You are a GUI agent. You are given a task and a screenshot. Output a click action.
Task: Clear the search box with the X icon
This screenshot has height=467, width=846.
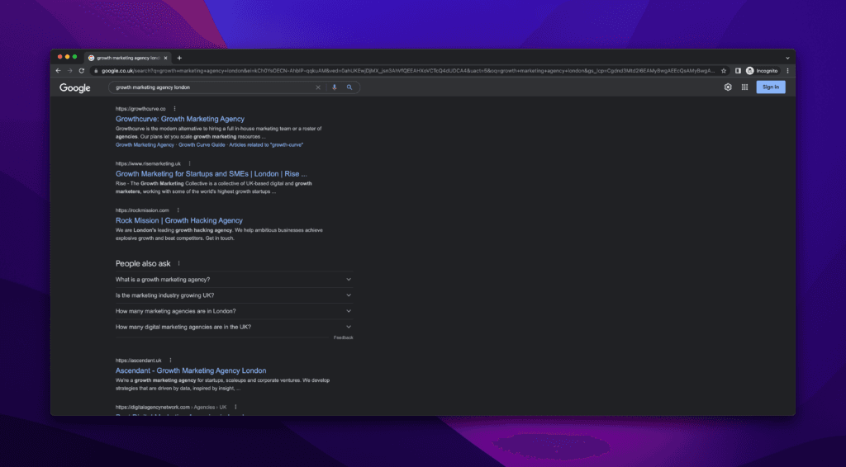pyautogui.click(x=318, y=87)
